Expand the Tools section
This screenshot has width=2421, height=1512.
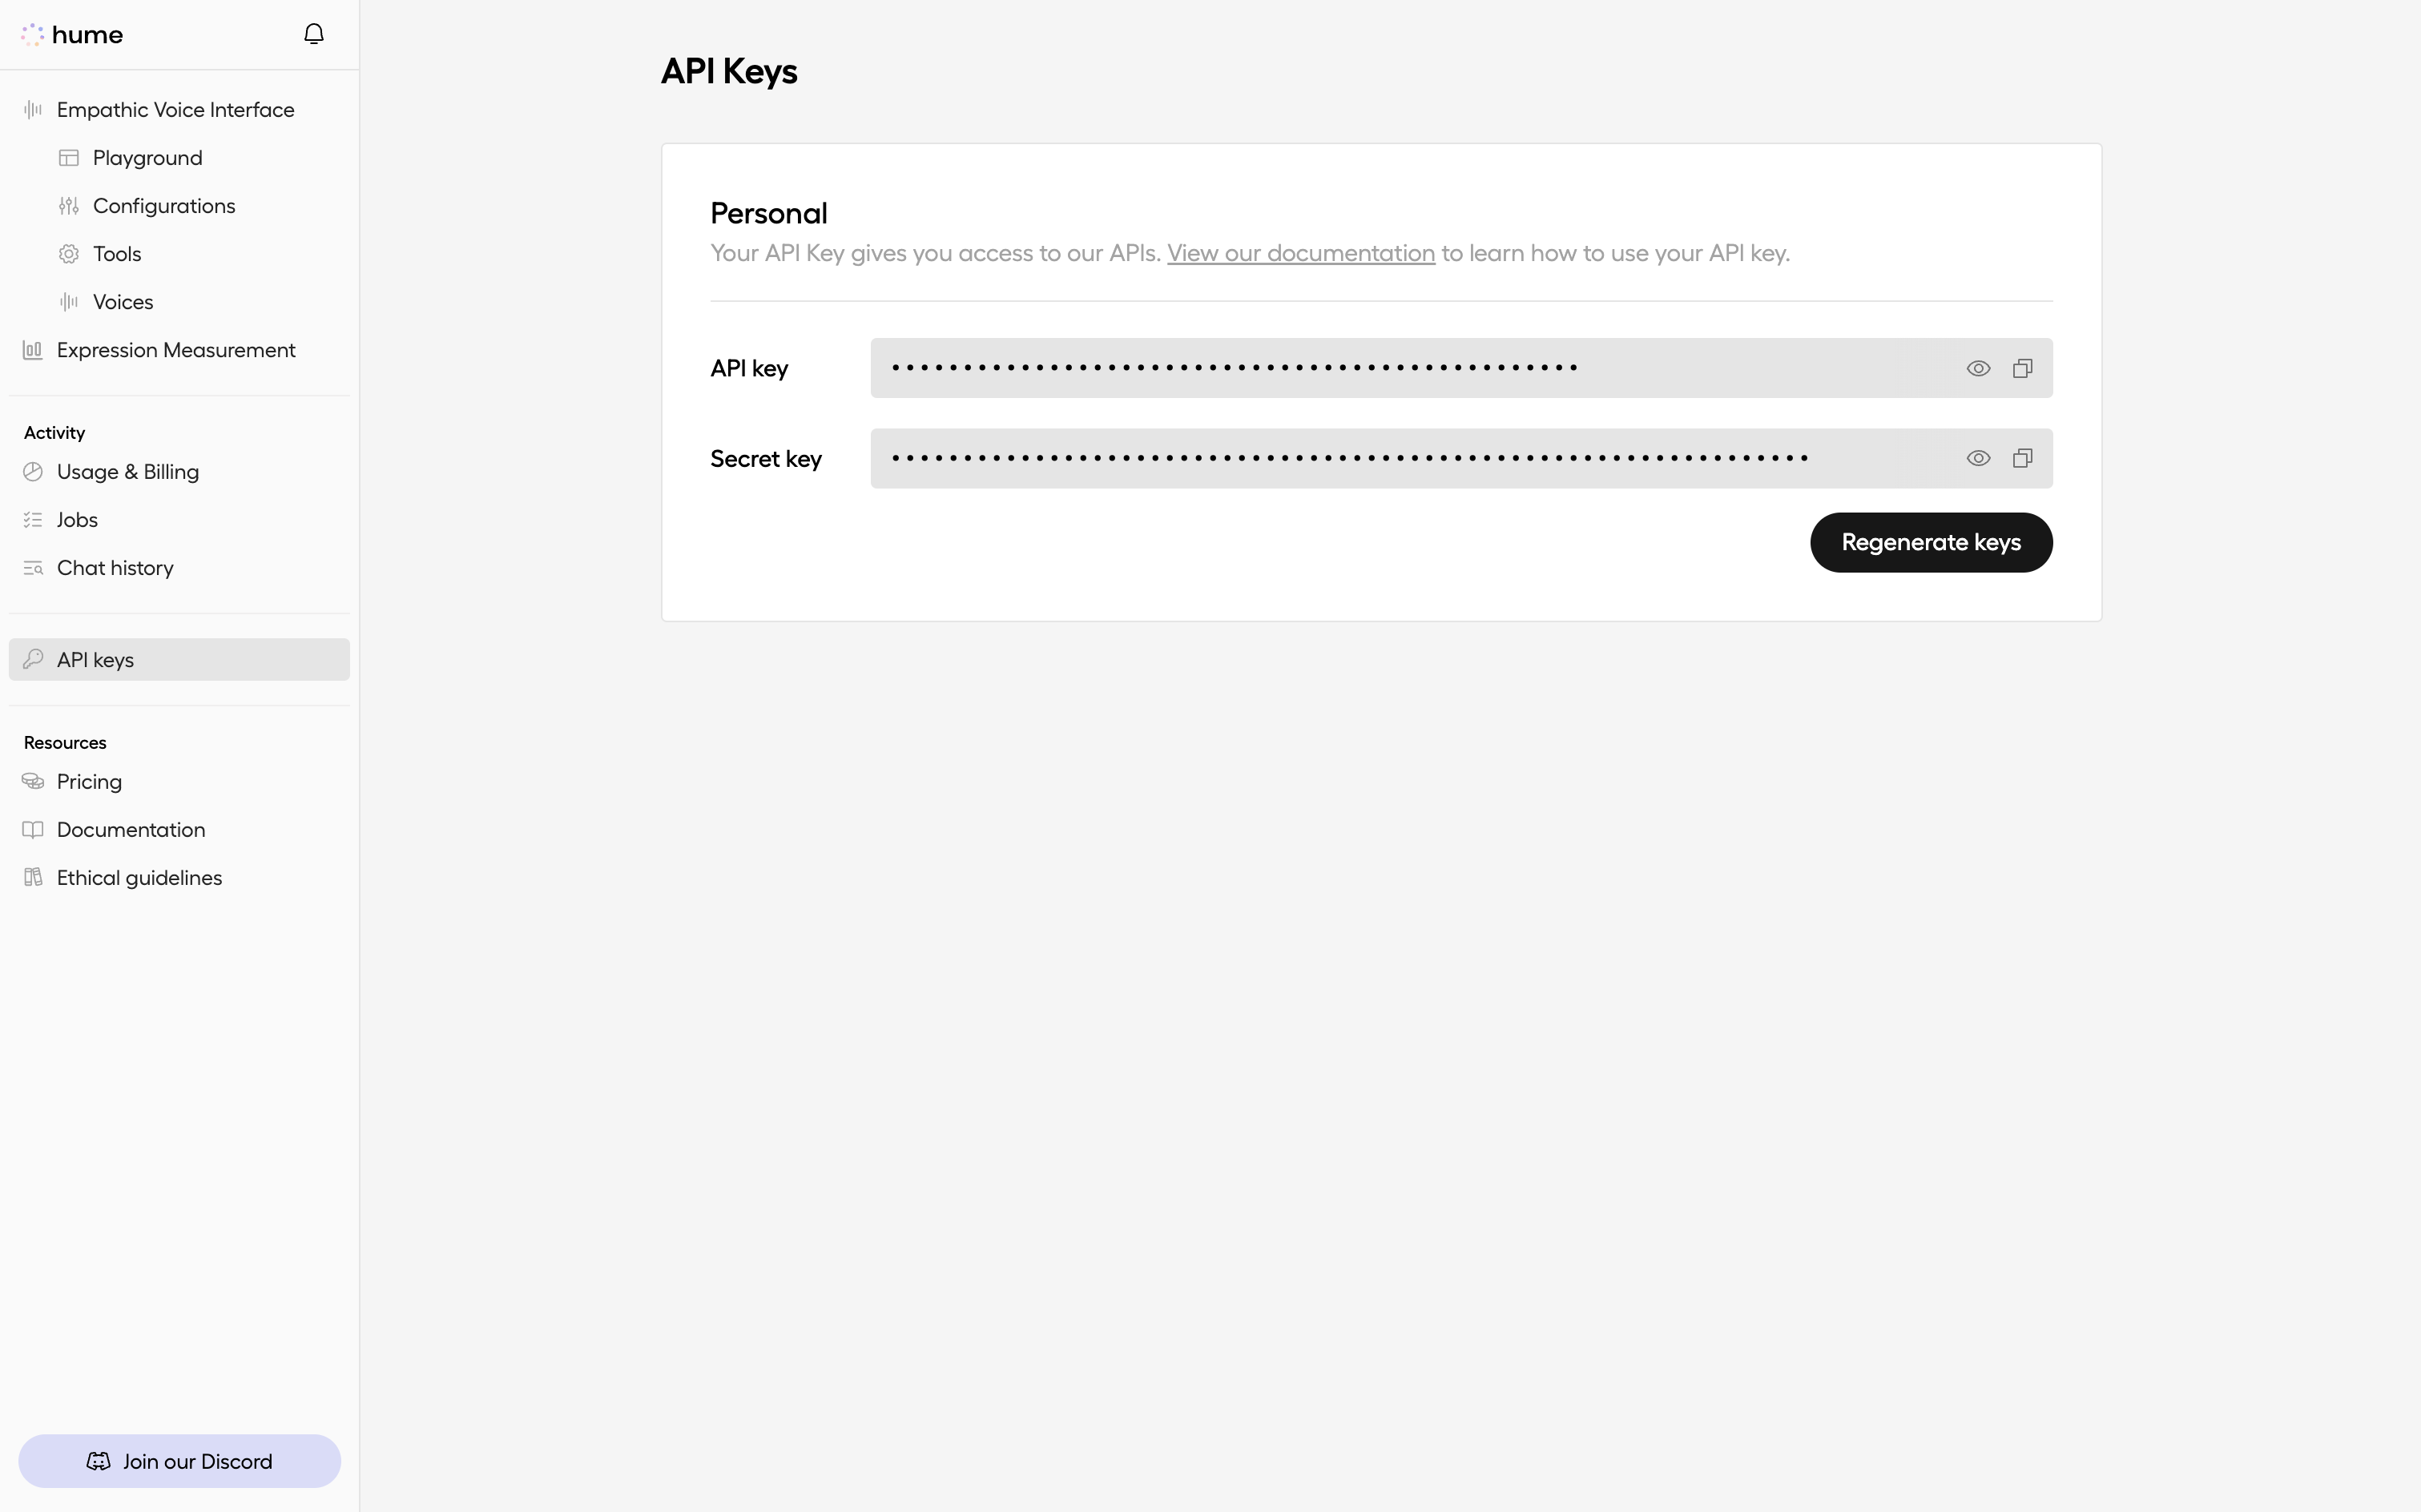(117, 252)
